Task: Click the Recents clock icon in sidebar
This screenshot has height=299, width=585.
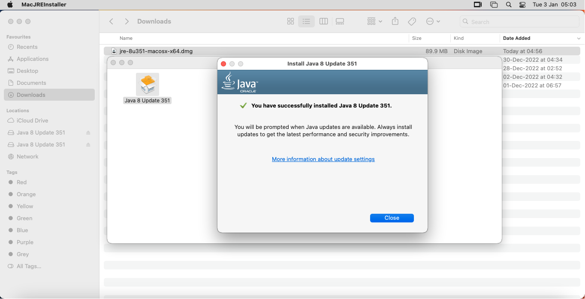Action: point(11,47)
